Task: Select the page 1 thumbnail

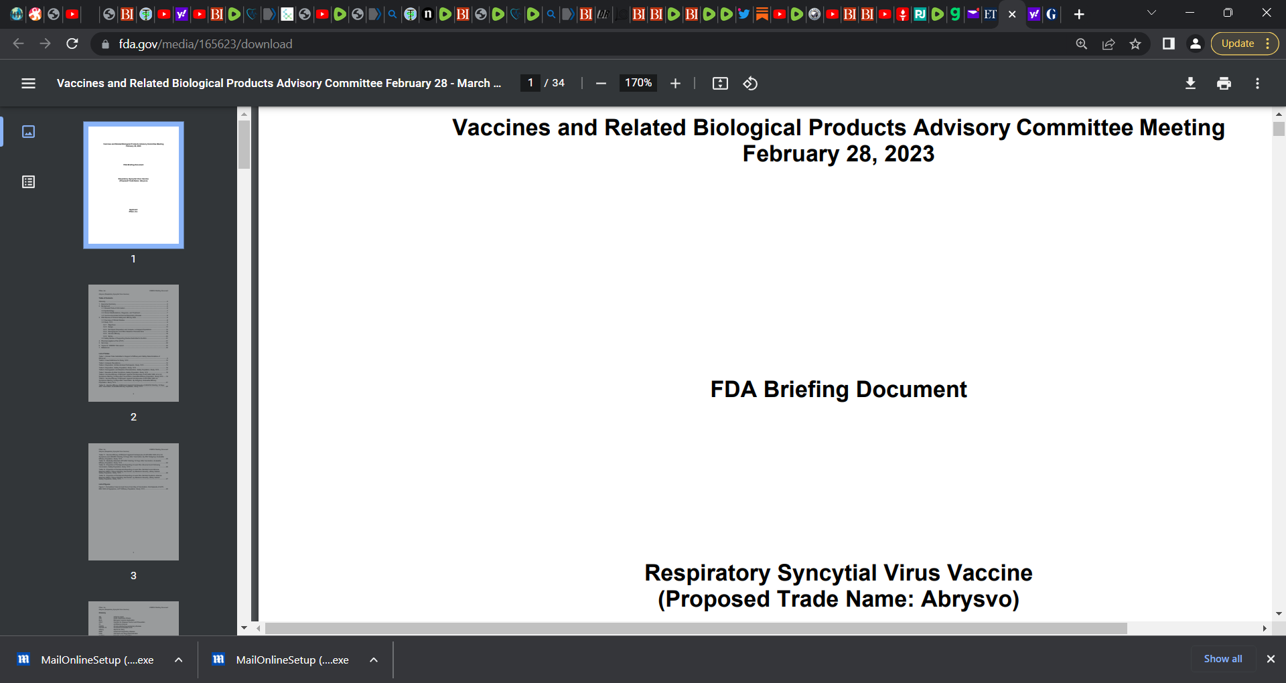Action: click(133, 185)
